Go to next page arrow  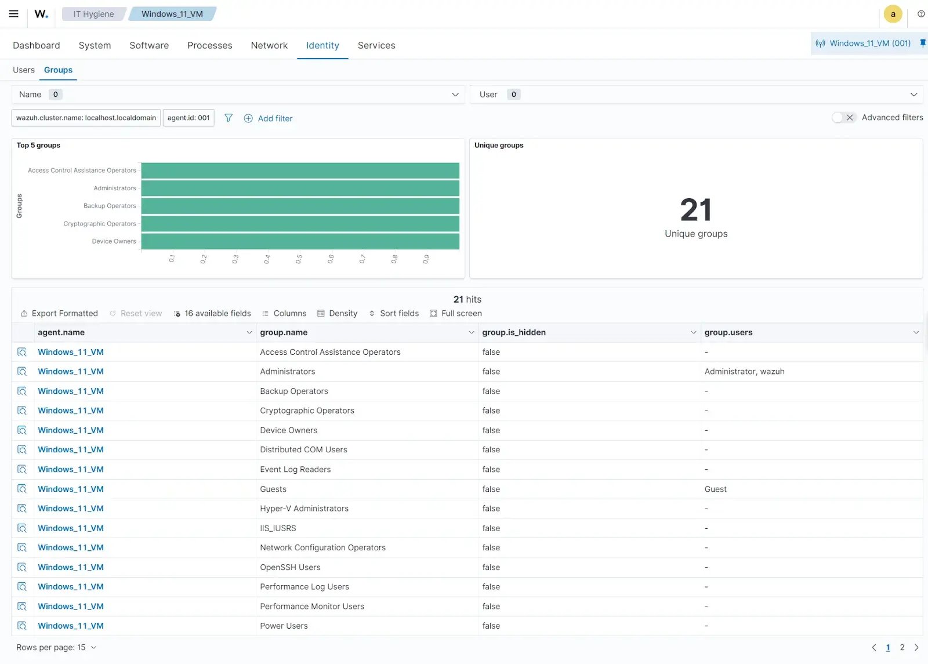coord(916,648)
